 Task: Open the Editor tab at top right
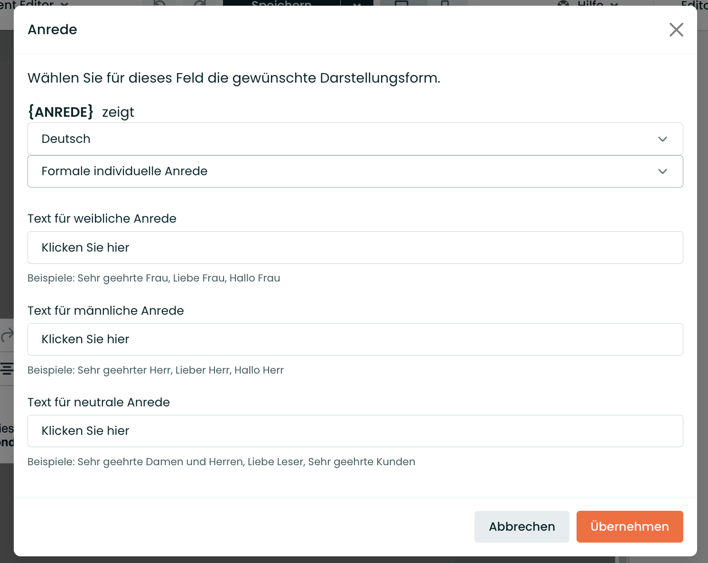point(694,3)
